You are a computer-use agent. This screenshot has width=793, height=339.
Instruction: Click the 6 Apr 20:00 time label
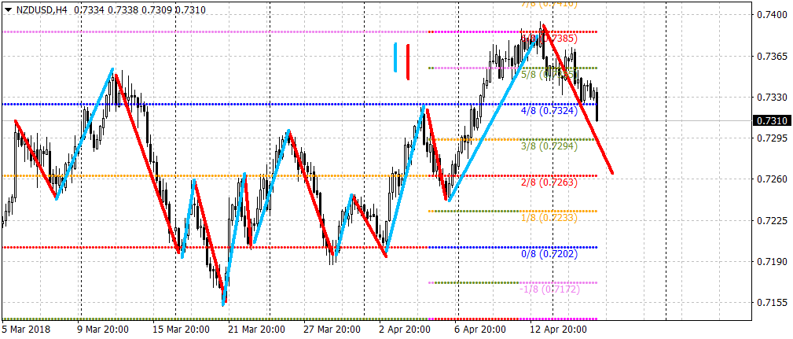point(482,330)
